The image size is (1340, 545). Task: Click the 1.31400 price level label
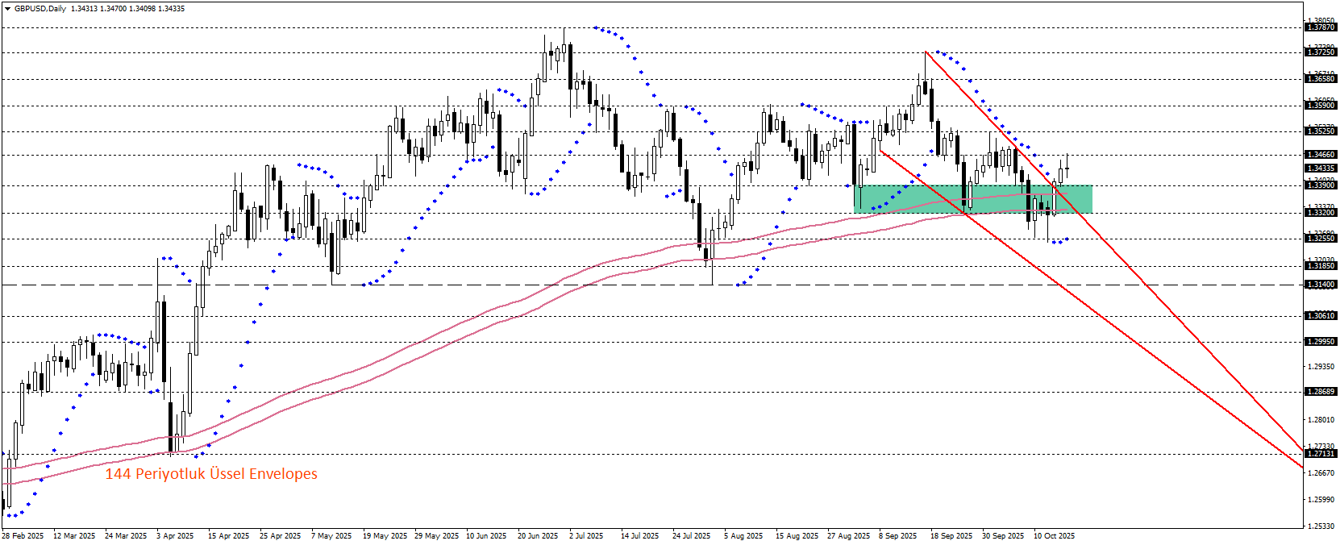click(x=1321, y=285)
